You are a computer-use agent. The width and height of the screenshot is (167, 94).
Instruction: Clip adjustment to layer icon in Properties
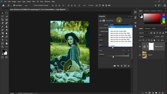pyautogui.click(x=114, y=66)
